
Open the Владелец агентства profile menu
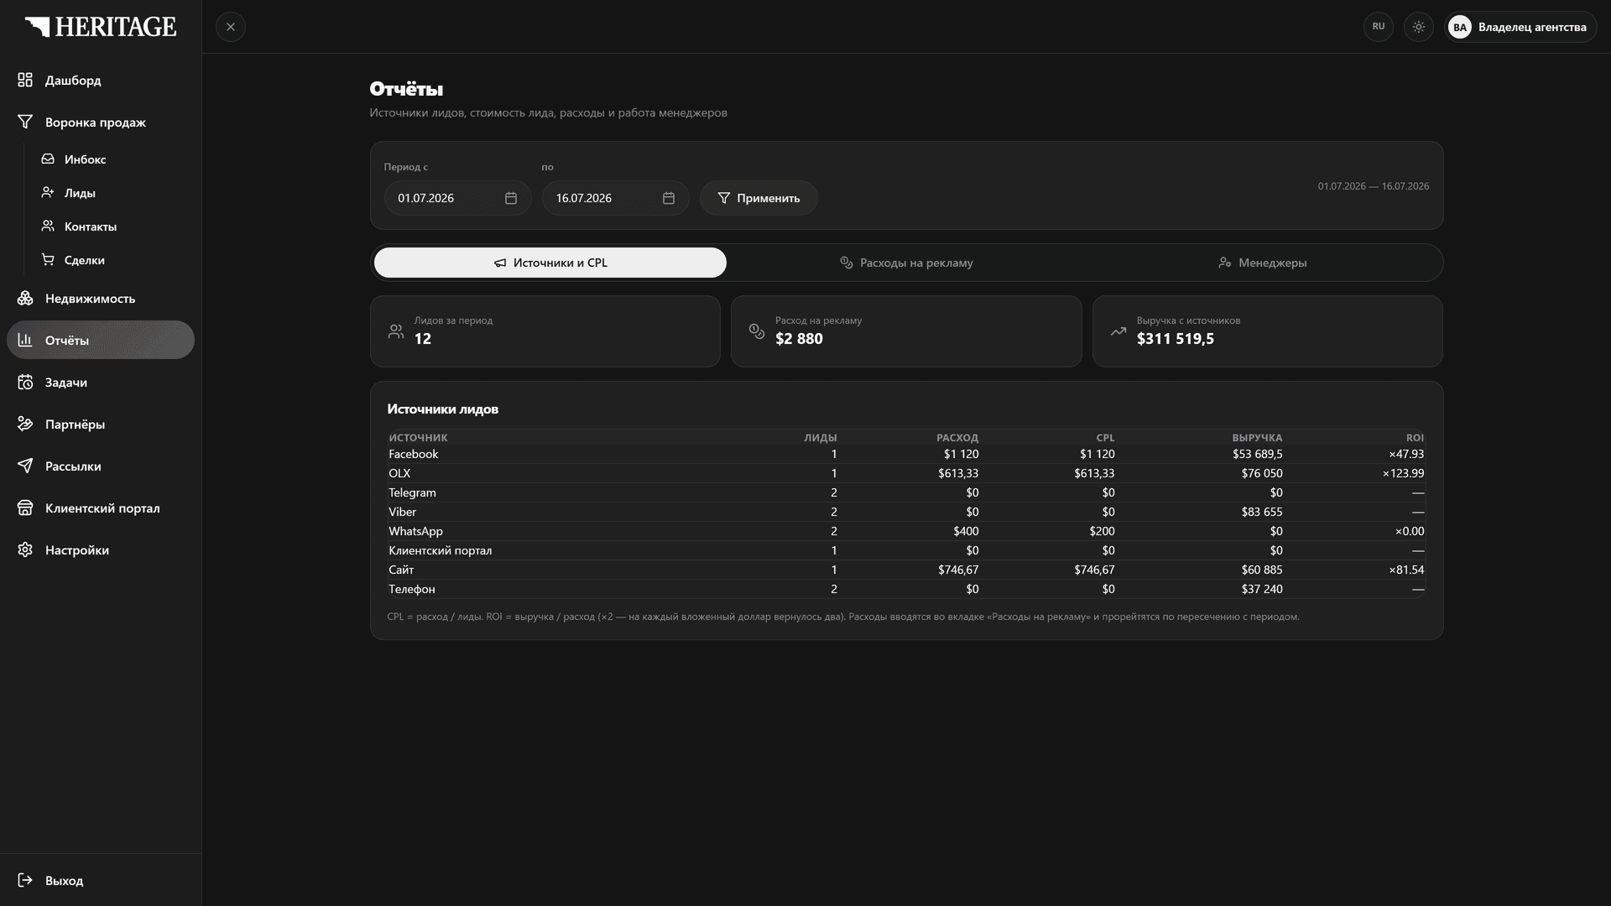click(x=1520, y=27)
